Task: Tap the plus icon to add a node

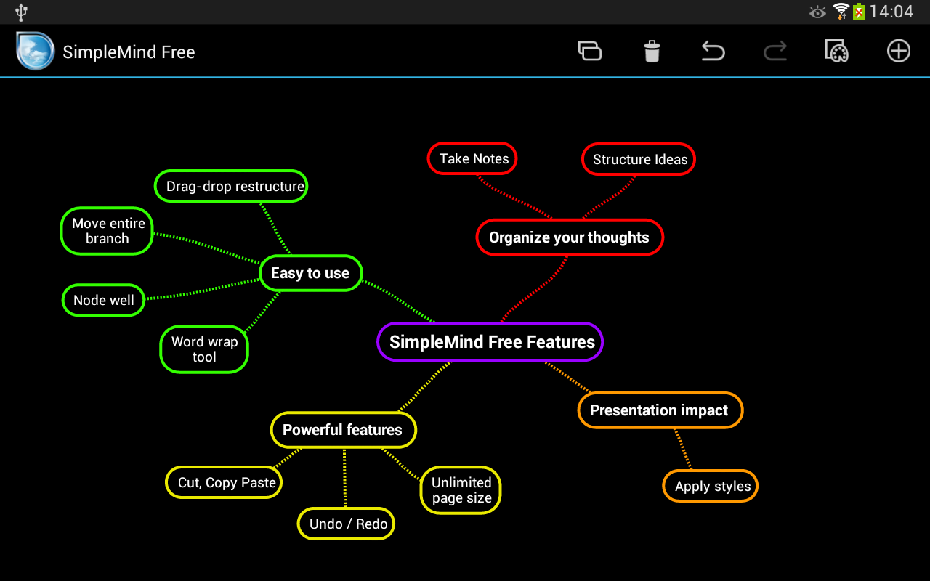Action: pos(898,51)
